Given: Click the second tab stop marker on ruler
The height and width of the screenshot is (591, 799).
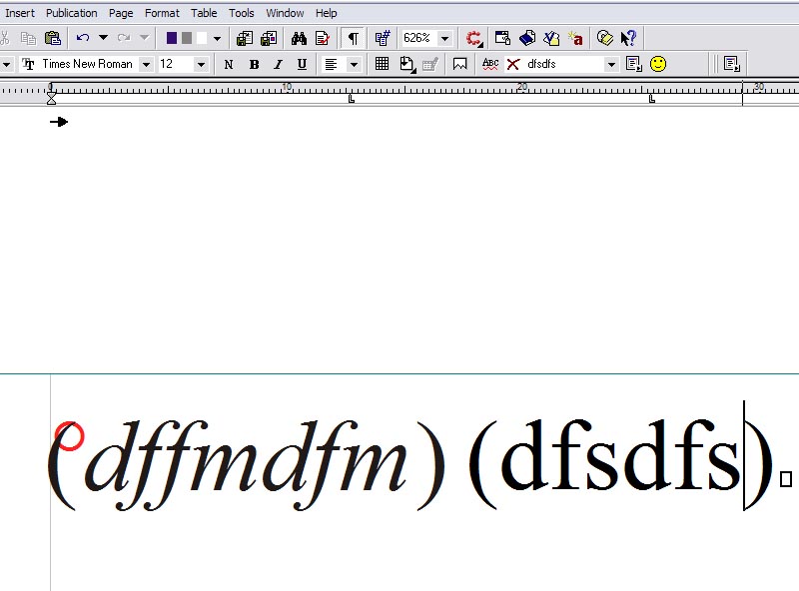Looking at the screenshot, I should pos(652,99).
